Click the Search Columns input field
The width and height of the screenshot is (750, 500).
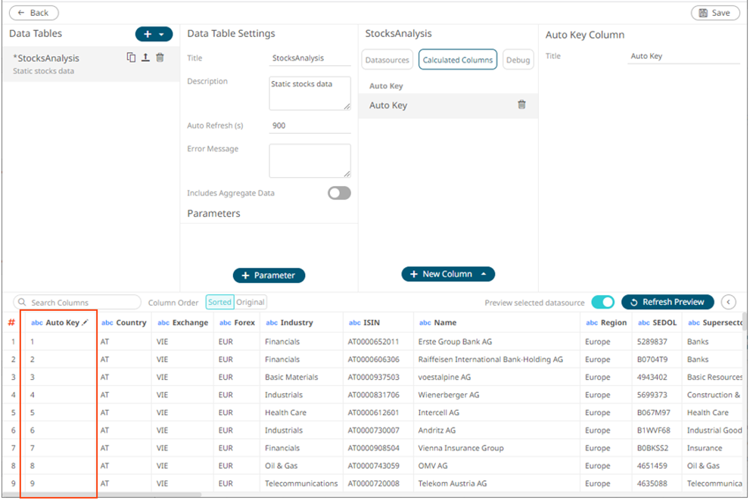79,303
